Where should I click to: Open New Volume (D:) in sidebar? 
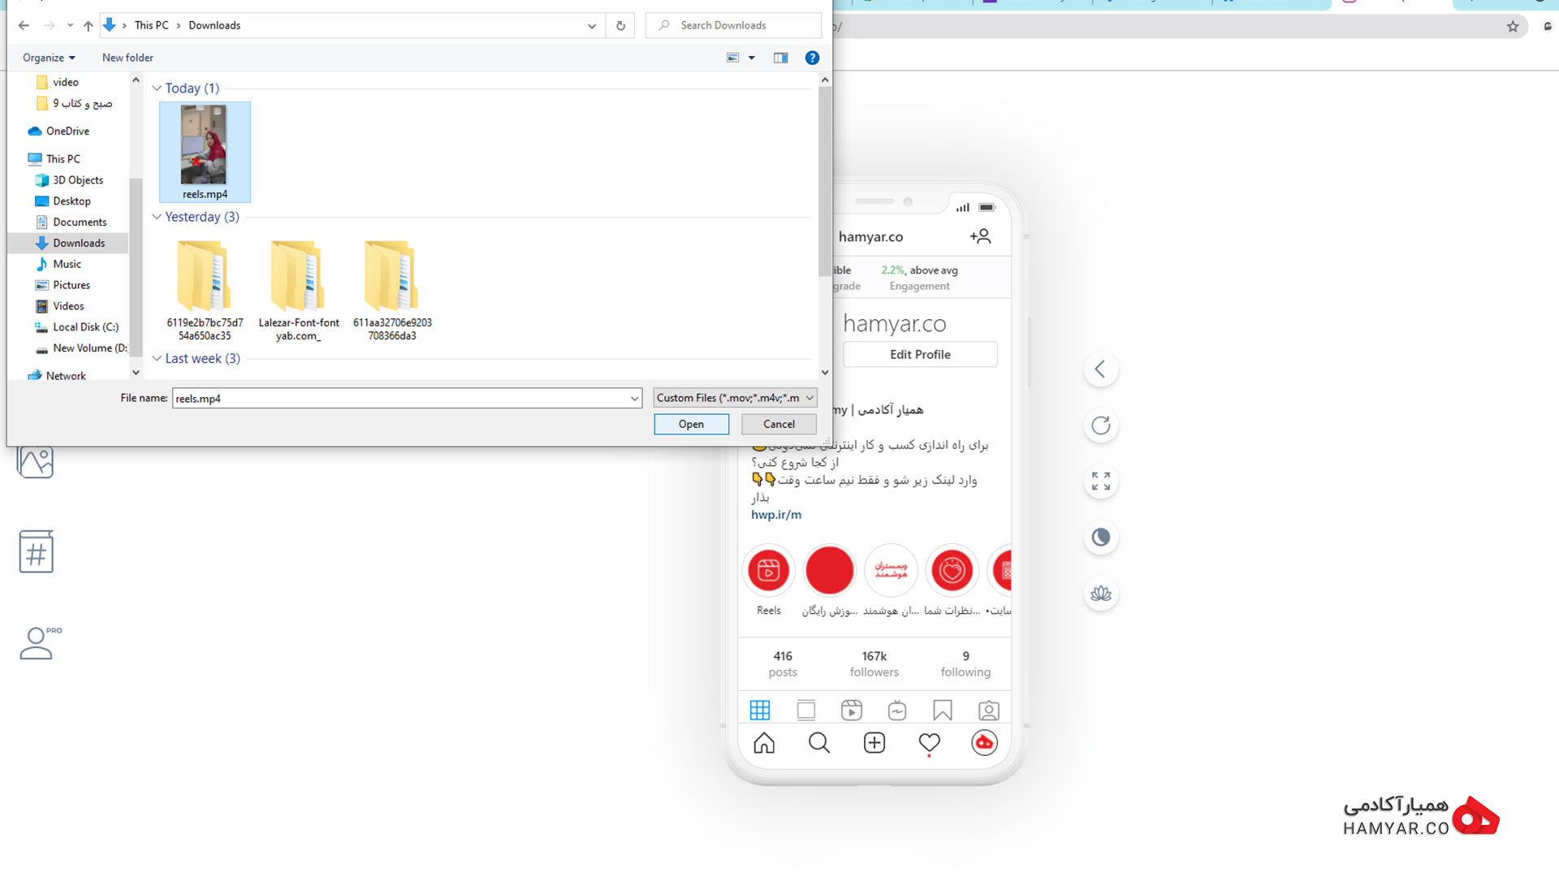click(x=89, y=348)
